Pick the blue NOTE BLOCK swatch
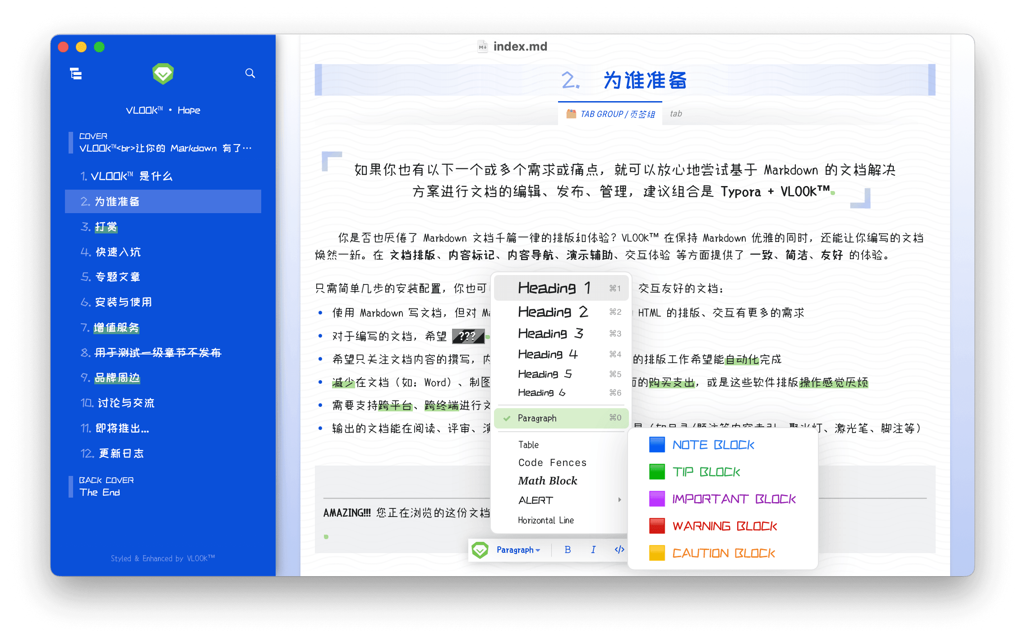 [657, 445]
